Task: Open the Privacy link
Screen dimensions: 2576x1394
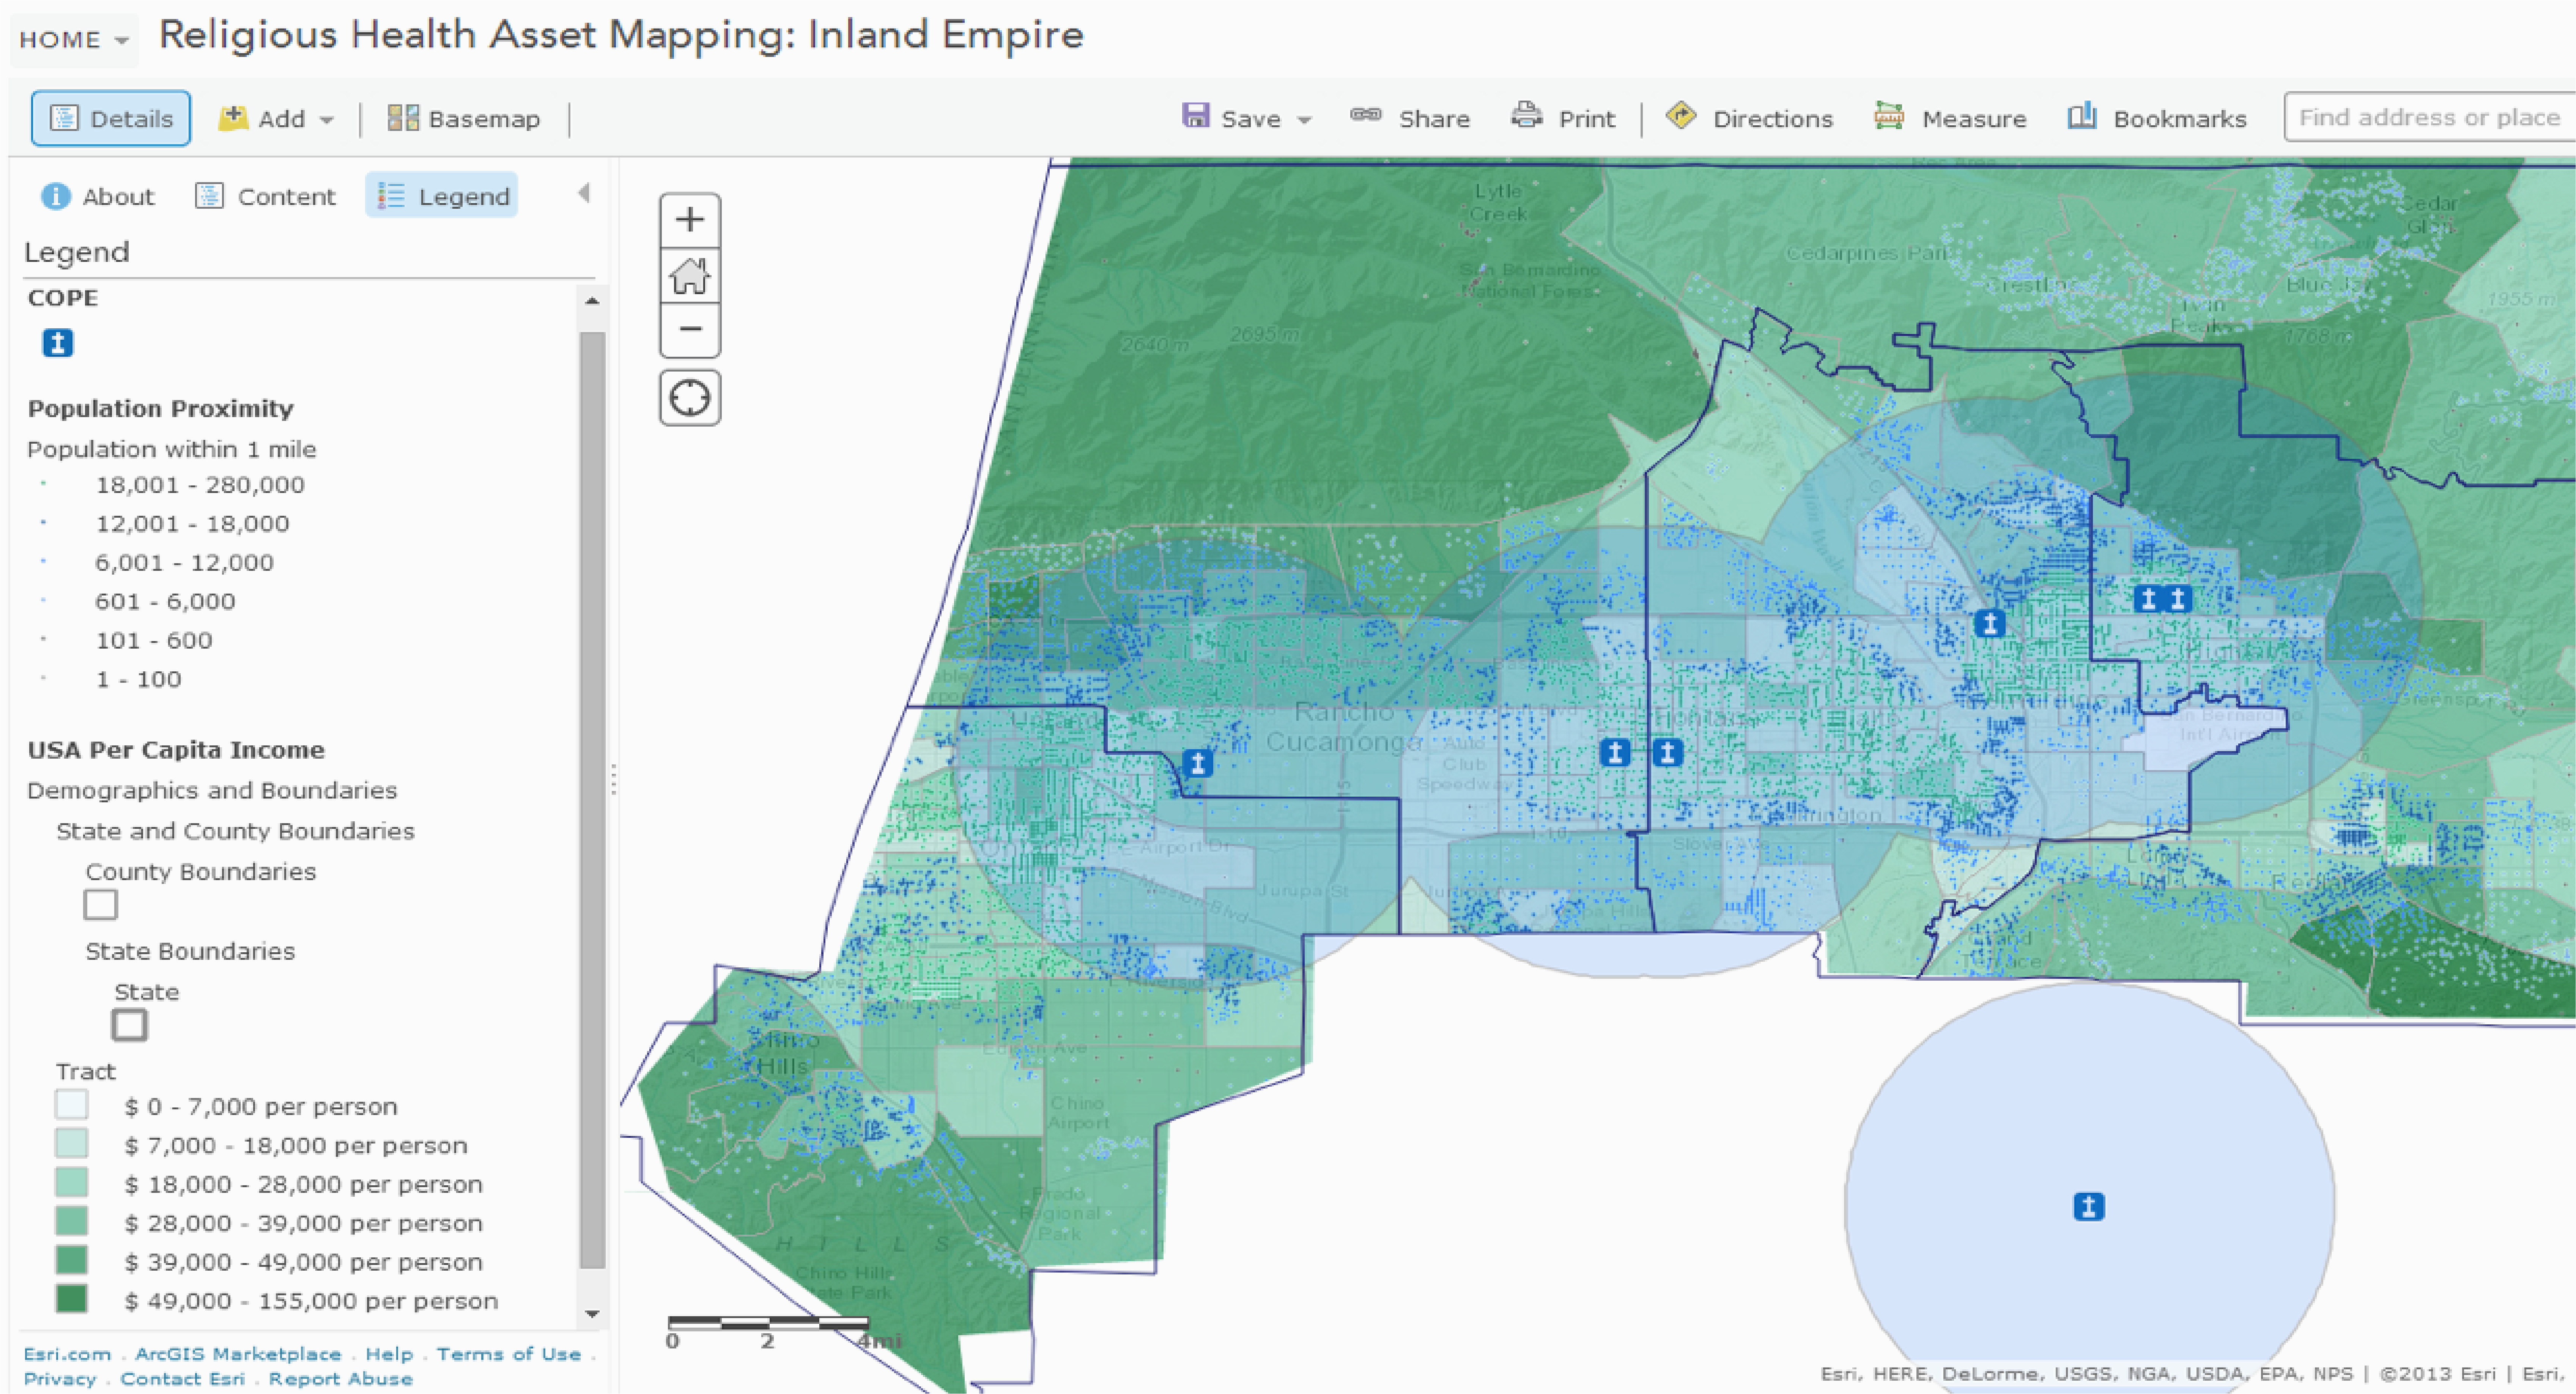Action: click(x=60, y=1379)
